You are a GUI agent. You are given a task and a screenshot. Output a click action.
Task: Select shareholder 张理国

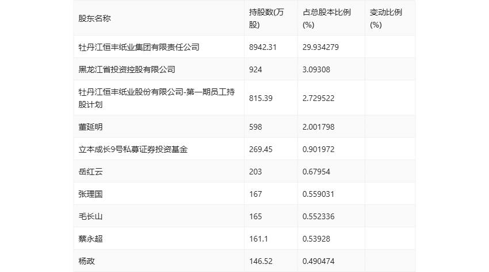coord(90,194)
